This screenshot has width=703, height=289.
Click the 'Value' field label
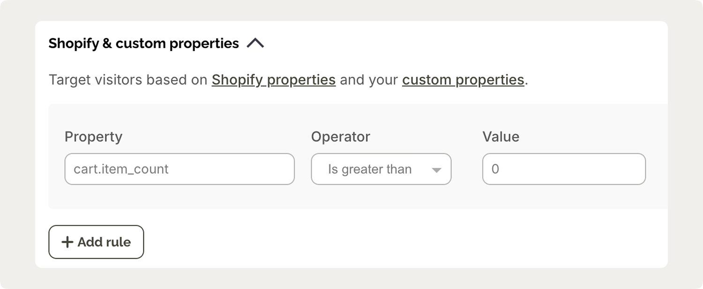501,137
